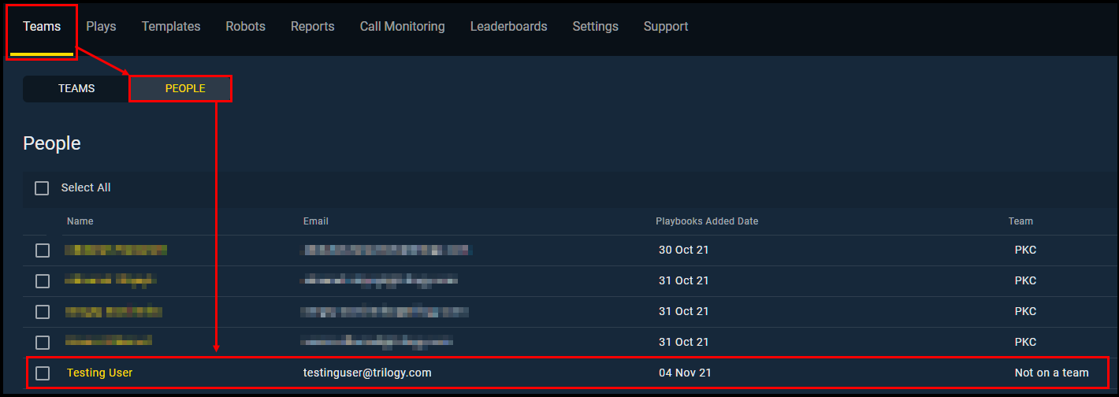The width and height of the screenshot is (1119, 397).
Task: Check the Select All checkbox
Action: 42,188
